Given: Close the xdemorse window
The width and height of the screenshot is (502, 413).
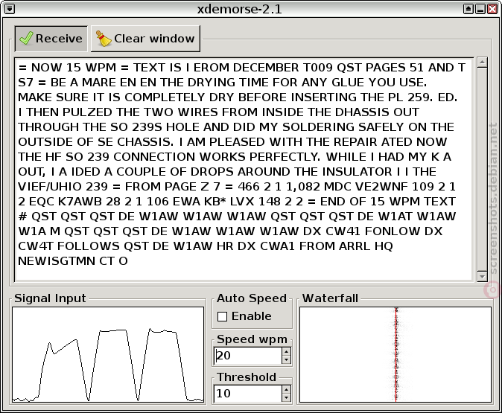Looking at the screenshot, I should click(492, 9).
